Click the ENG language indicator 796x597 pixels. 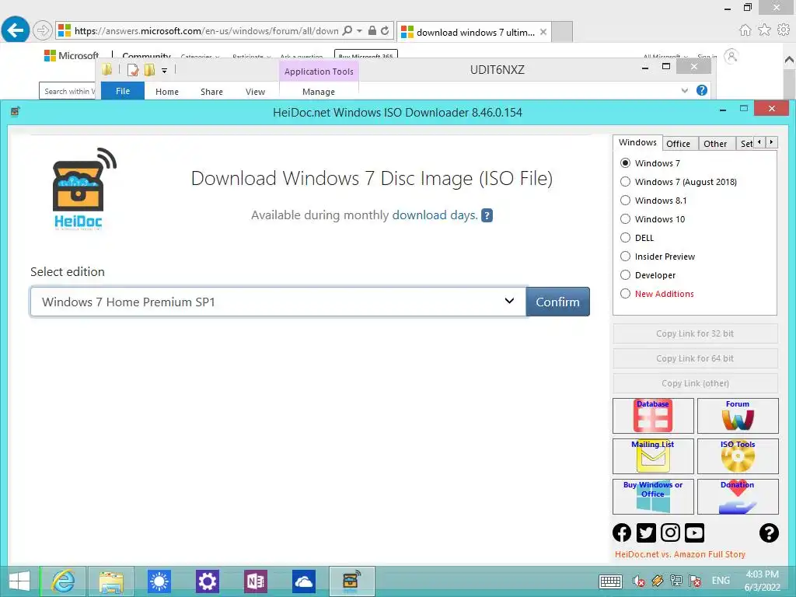click(721, 580)
